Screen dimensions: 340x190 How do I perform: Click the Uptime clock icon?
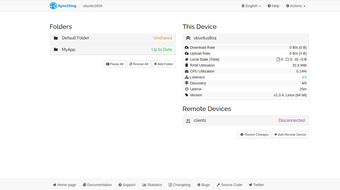pos(187,89)
